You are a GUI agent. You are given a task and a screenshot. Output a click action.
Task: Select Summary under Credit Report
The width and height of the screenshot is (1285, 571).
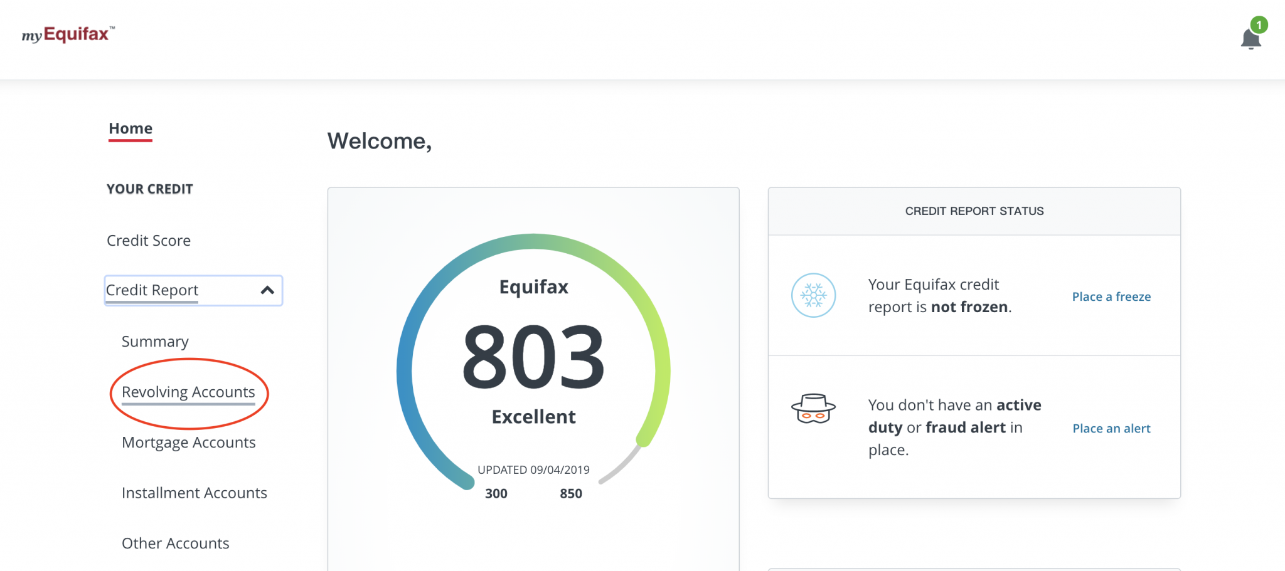[x=155, y=342]
